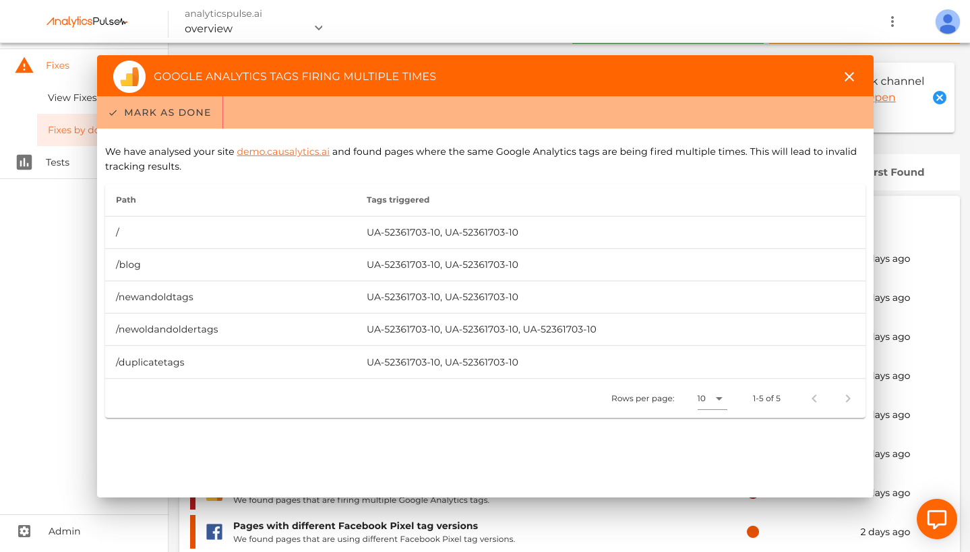
Task: Click the 1-5 of 5 pagination text
Action: tap(766, 399)
